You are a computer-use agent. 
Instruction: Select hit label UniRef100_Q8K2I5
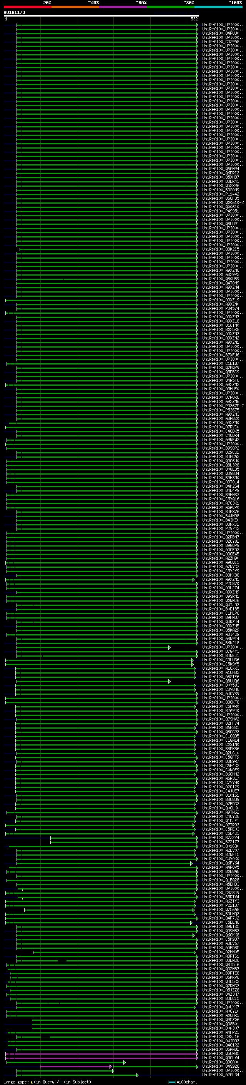221,249
